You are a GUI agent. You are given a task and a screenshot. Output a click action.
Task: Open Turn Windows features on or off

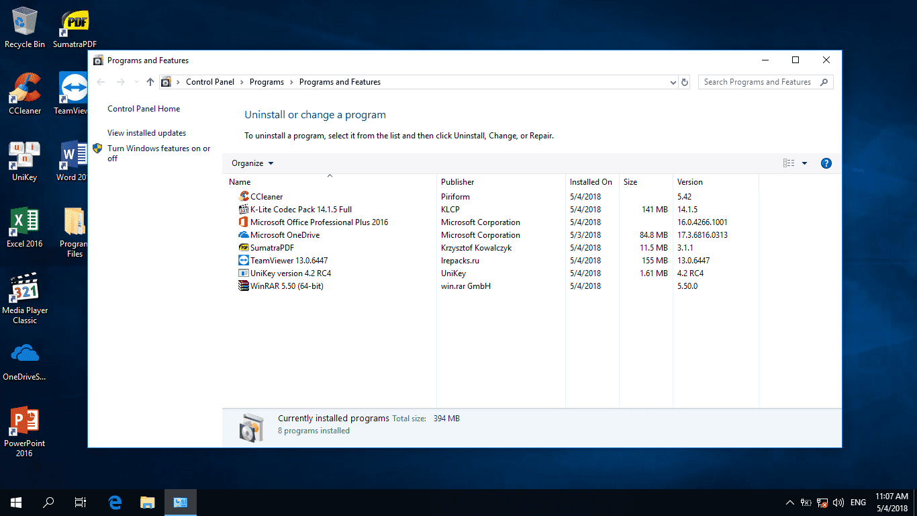(158, 153)
